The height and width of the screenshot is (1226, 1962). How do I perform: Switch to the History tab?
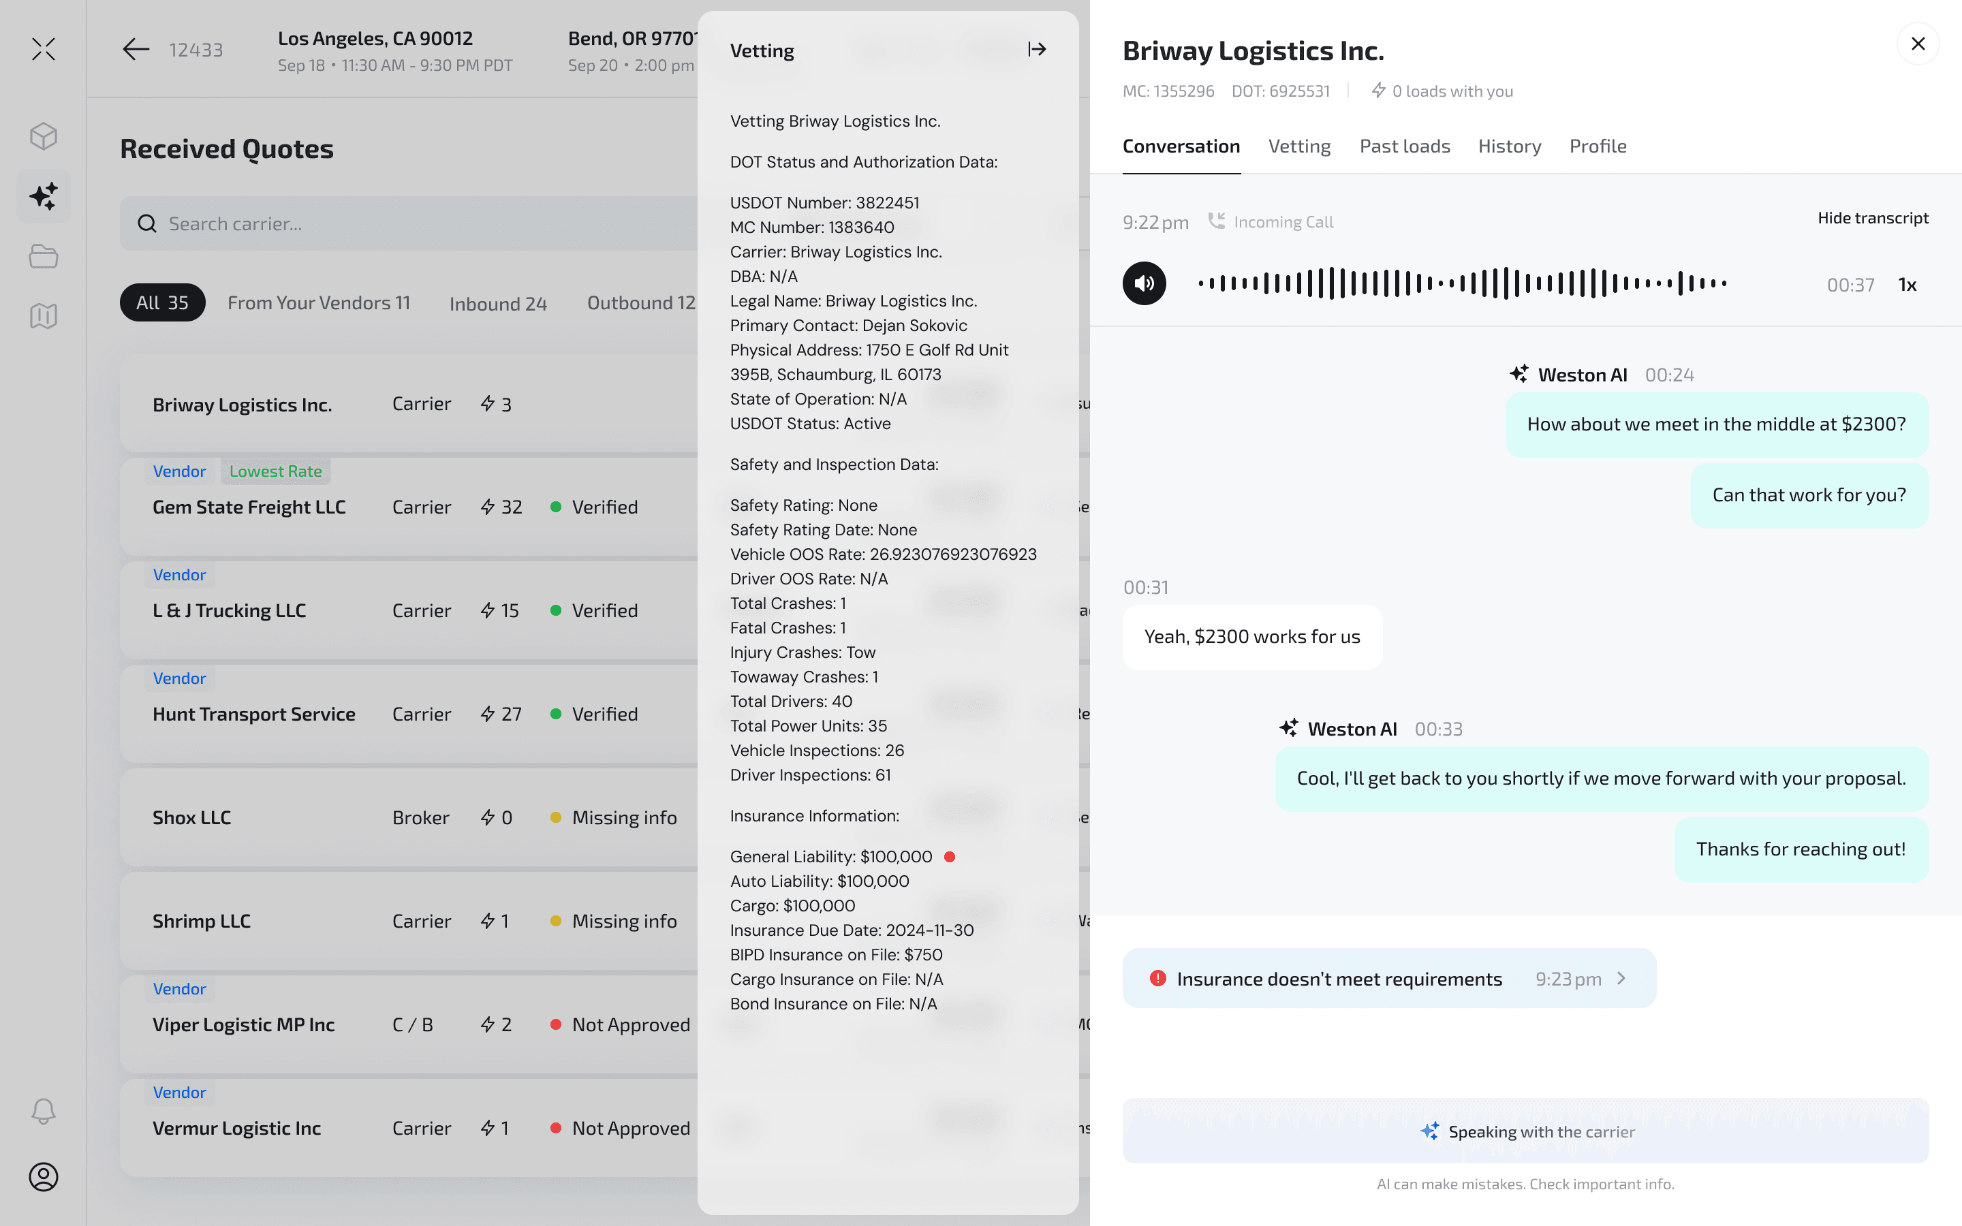1509,146
